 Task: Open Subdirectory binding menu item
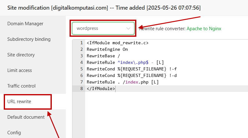pyautogui.click(x=29, y=39)
